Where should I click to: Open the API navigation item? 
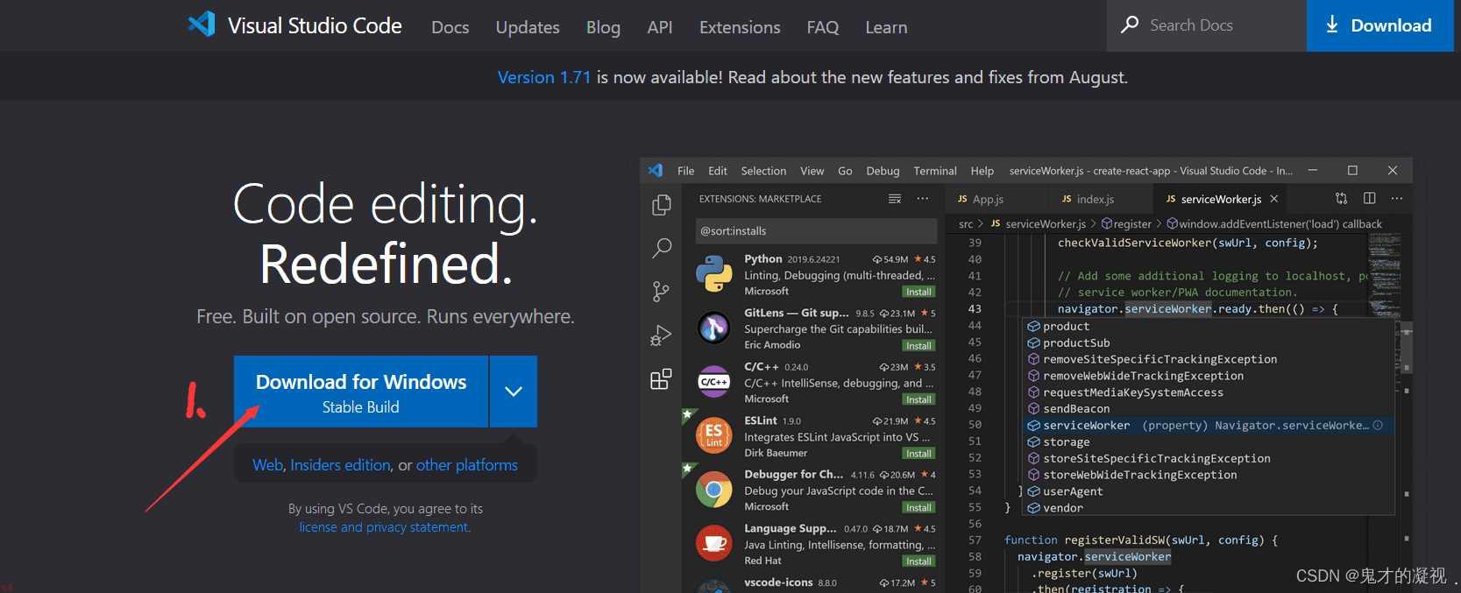click(660, 27)
